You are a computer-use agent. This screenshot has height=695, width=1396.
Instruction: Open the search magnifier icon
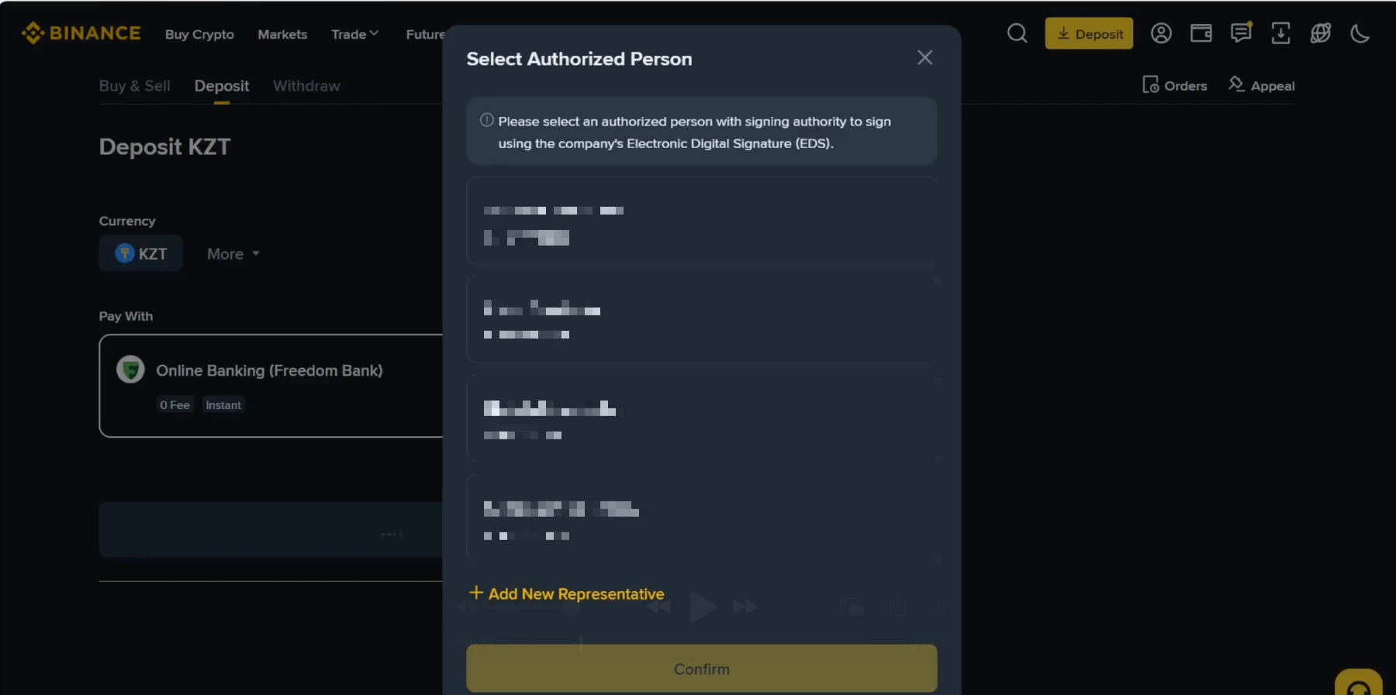pos(1017,33)
